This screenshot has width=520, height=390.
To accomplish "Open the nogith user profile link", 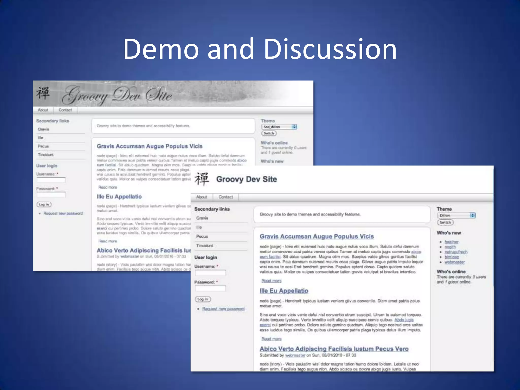I will point(450,247).
